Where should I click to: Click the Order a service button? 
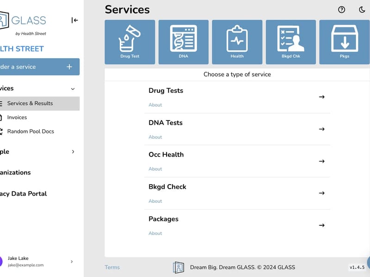[x=40, y=67]
